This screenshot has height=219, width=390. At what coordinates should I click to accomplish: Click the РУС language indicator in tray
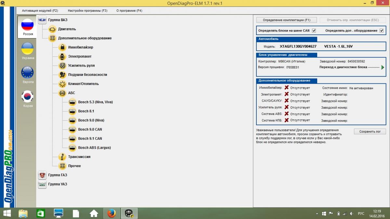click(x=361, y=213)
